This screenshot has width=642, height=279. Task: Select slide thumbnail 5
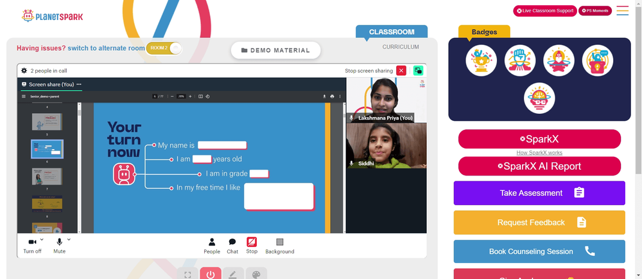[47, 122]
